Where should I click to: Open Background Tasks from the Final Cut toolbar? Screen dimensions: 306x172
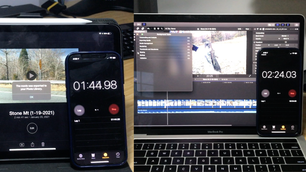(x=144, y=24)
